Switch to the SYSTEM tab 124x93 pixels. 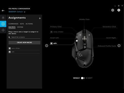click(20, 27)
